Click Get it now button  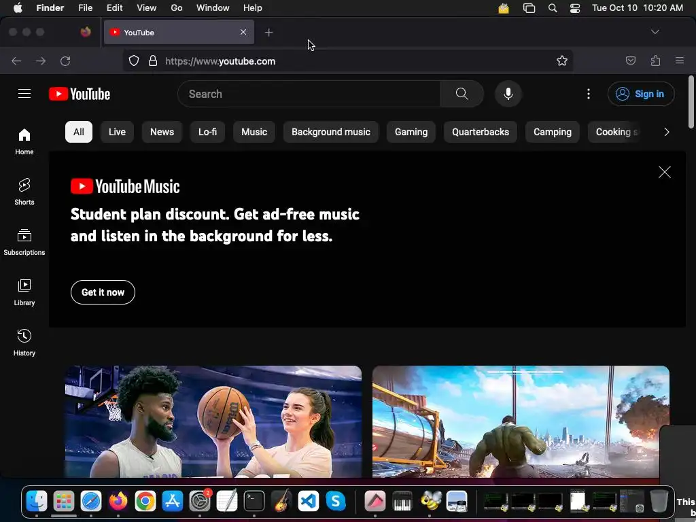coord(103,292)
